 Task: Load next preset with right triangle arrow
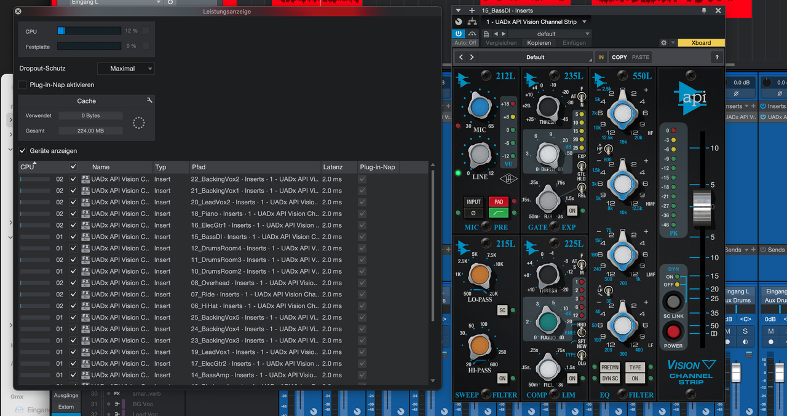(x=504, y=34)
